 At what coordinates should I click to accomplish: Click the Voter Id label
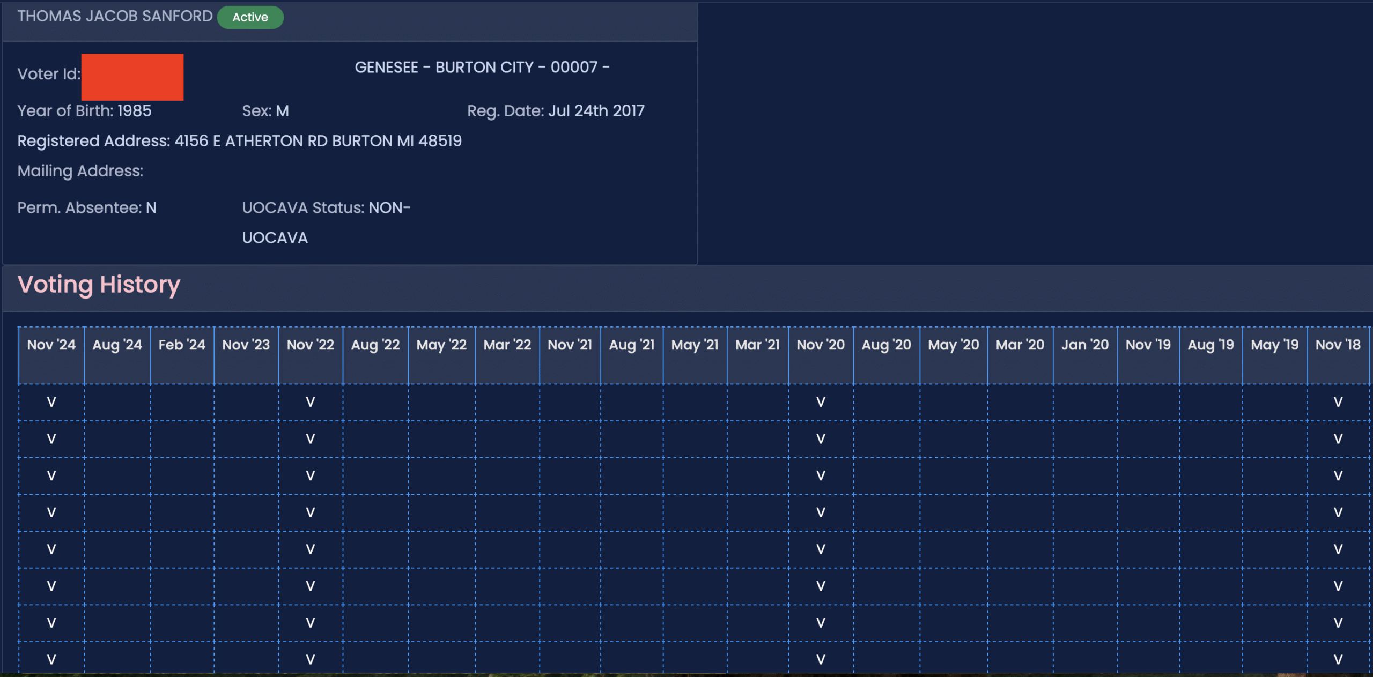(49, 74)
